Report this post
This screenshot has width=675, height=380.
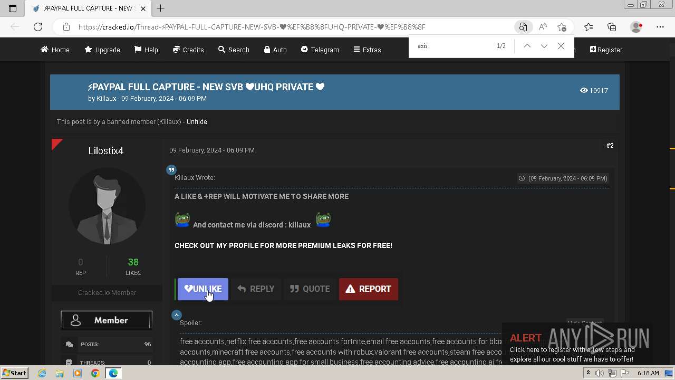pos(368,289)
